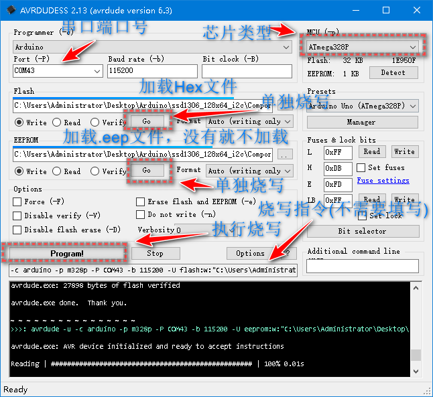Click the Flash file path field

(x=143, y=106)
